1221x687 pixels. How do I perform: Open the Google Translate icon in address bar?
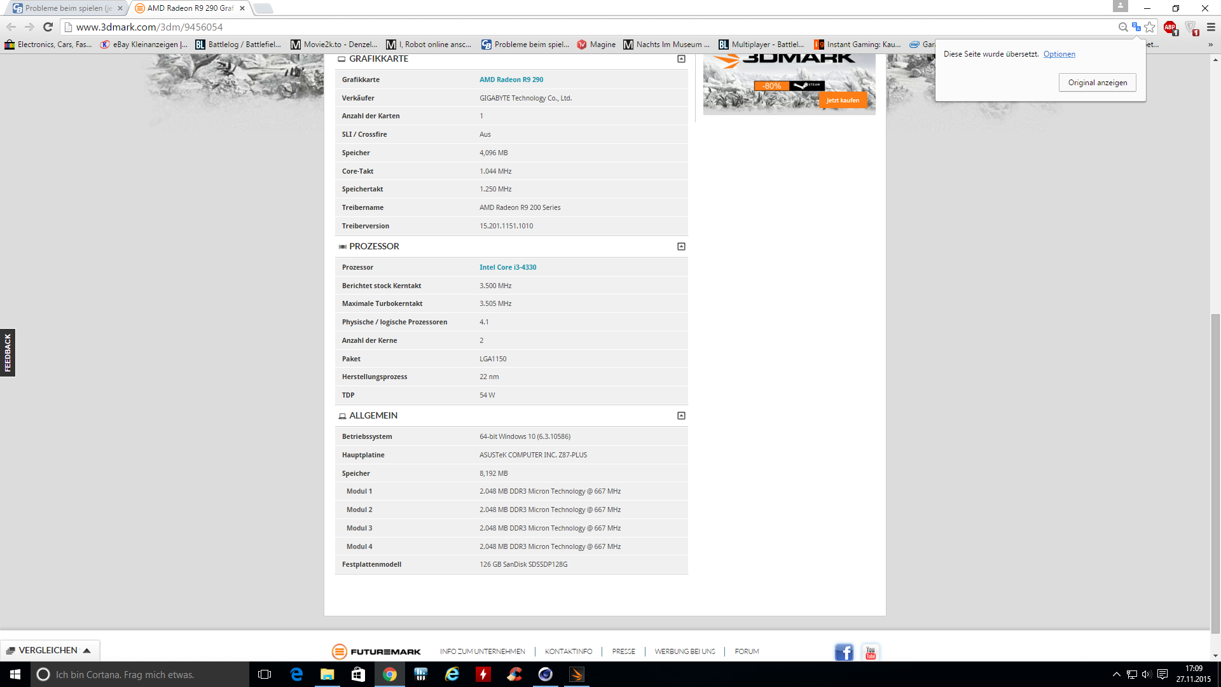[1136, 27]
